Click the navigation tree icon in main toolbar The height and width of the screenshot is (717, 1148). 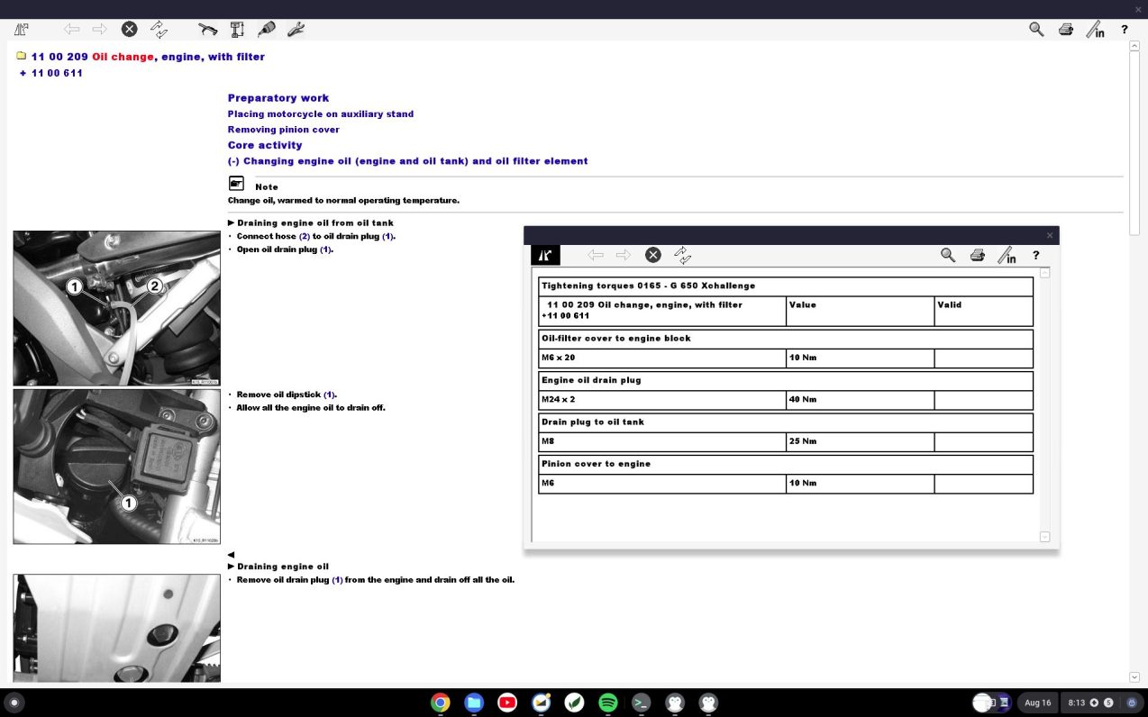[22, 29]
